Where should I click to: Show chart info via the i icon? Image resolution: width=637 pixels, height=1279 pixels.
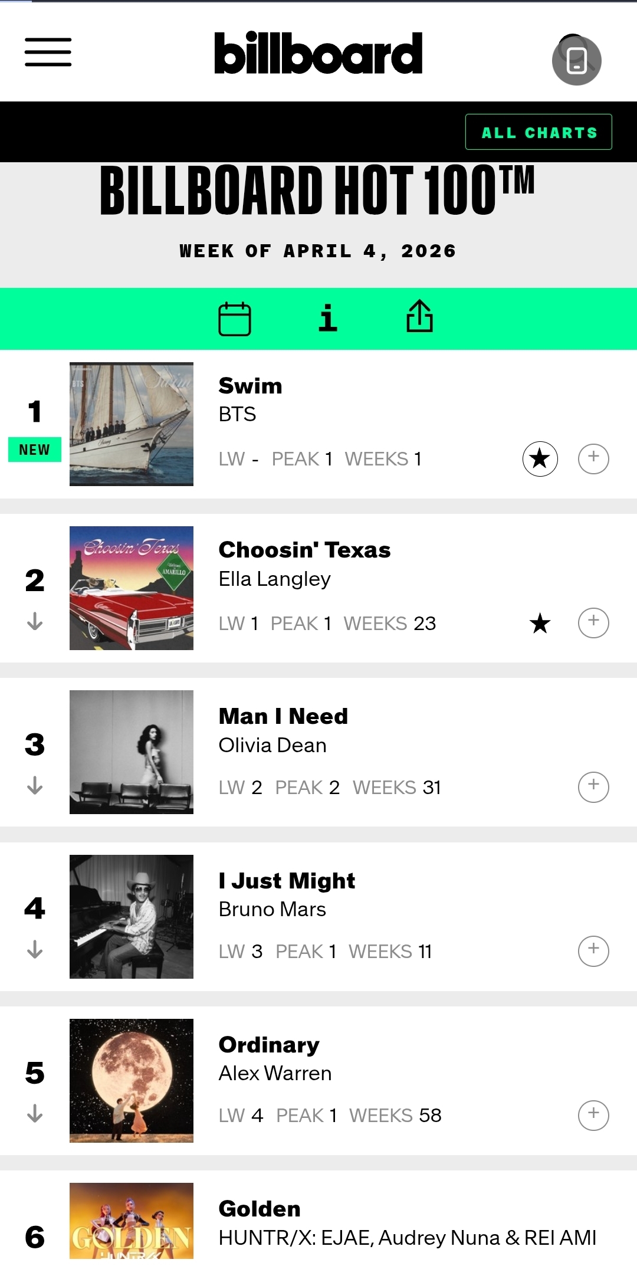coord(328,318)
